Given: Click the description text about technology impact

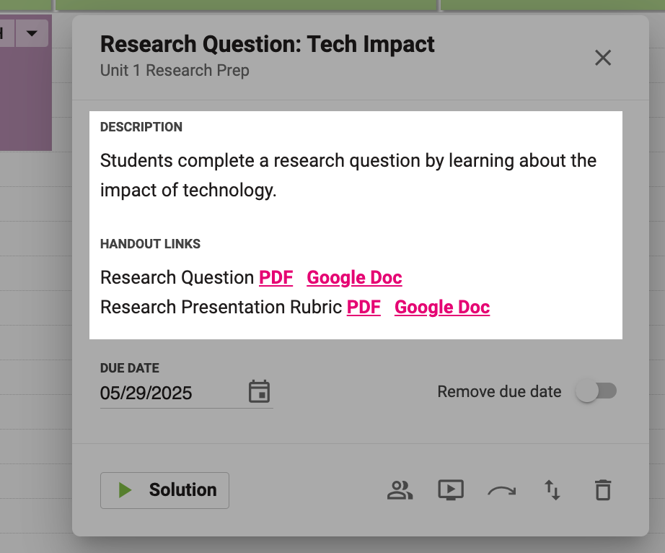Looking at the screenshot, I should 348,175.
